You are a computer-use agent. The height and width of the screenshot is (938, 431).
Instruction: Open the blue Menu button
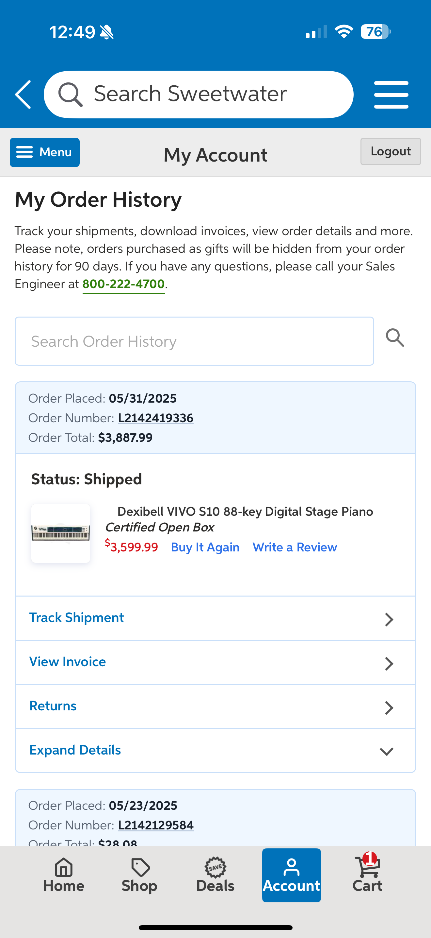coord(45,152)
